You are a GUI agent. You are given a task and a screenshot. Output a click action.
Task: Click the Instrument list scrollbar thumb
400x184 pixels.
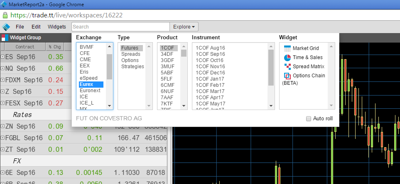click(x=271, y=67)
